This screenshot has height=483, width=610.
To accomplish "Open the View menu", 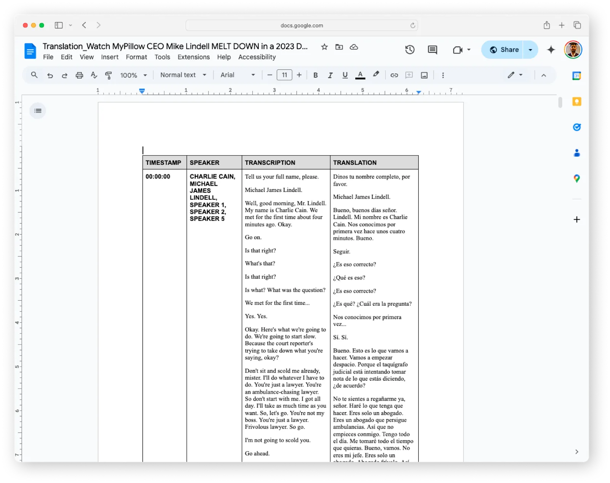I will coord(87,57).
